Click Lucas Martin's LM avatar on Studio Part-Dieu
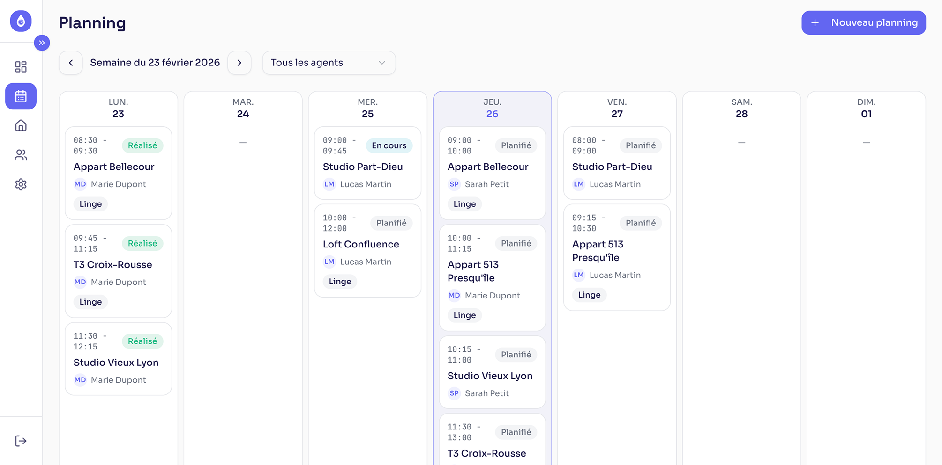This screenshot has width=942, height=465. pyautogui.click(x=329, y=184)
